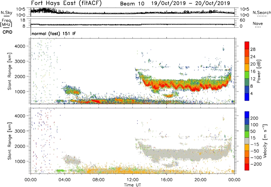Click the '-200' value on Velocity colorbar
This screenshot has width=271, height=187.
[x=255, y=164]
